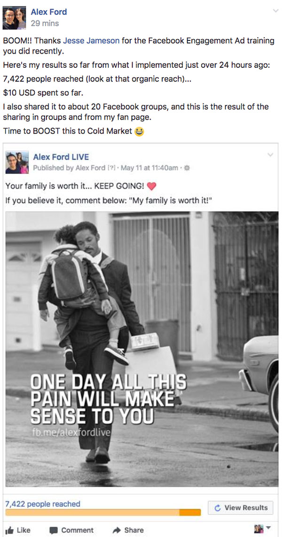Open the black and white quote photo
This screenshot has height=537, width=282.
(x=142, y=349)
